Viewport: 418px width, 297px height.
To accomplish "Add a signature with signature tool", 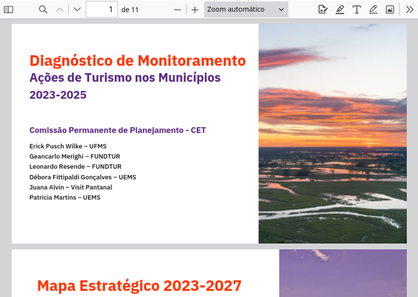I will coord(323,10).
